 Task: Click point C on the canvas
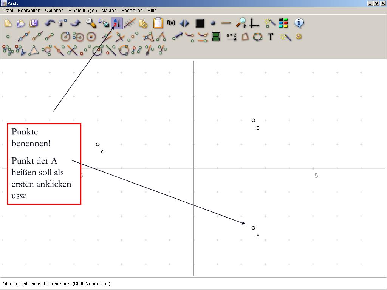coord(98,145)
